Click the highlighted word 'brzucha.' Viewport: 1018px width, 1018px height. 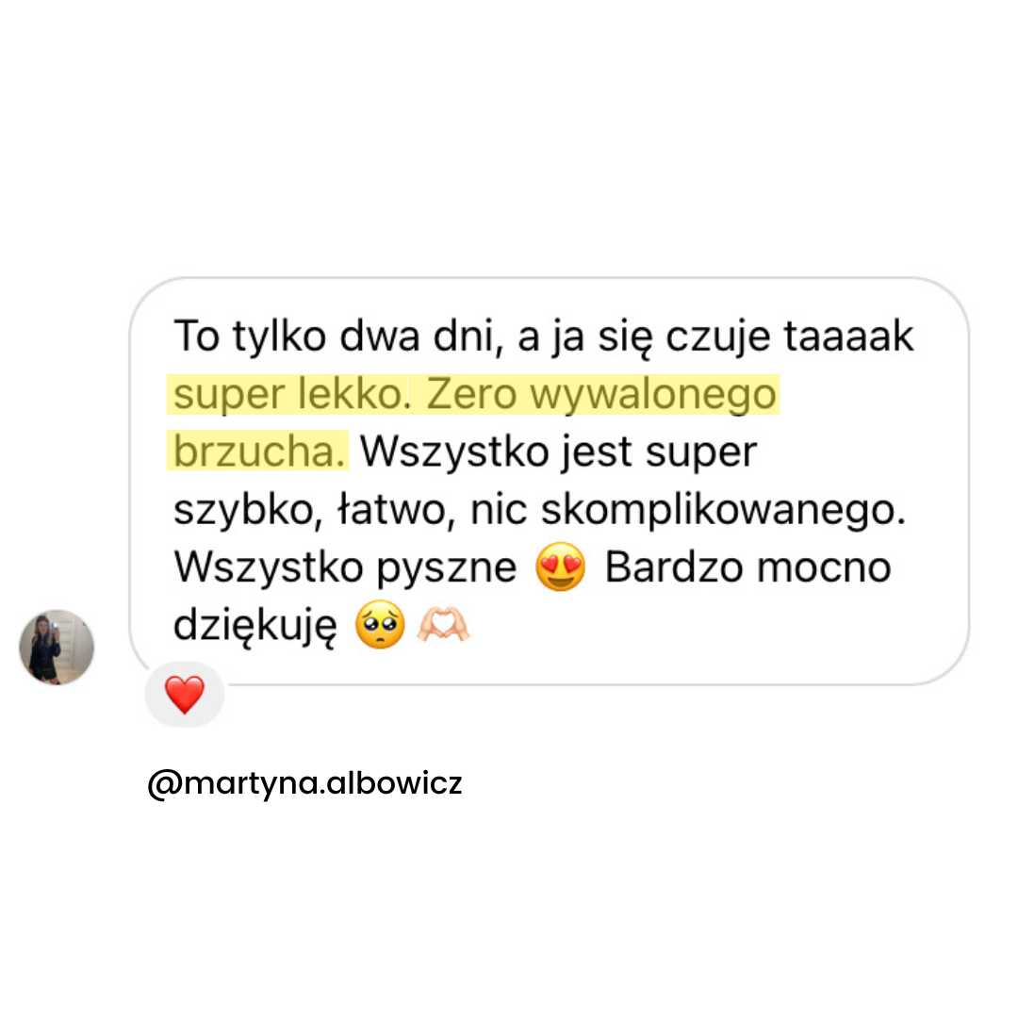[x=258, y=451]
